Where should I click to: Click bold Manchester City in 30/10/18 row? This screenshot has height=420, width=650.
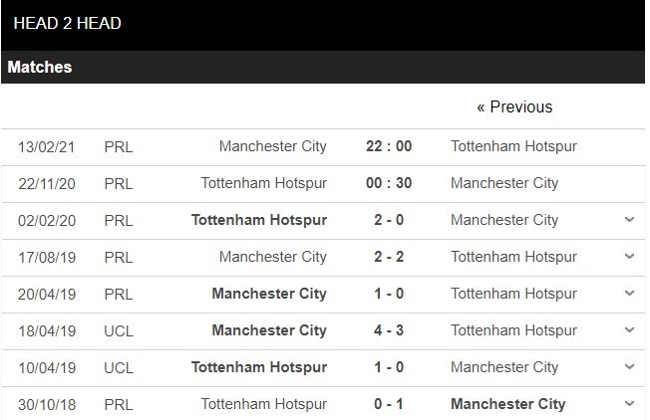[x=508, y=404]
